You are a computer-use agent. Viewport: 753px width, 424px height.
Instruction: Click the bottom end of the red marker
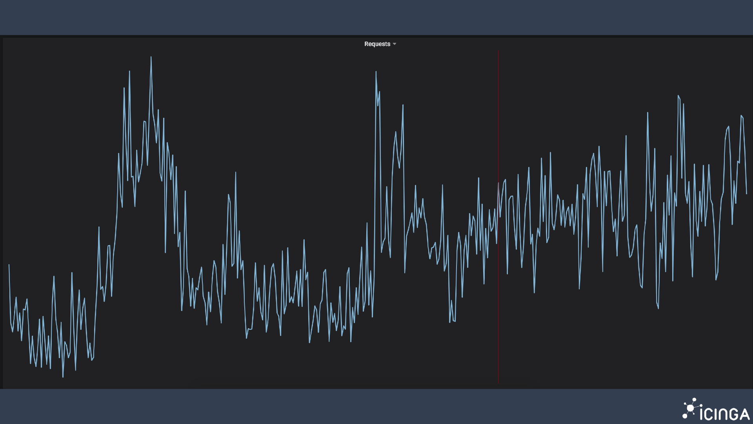click(498, 382)
